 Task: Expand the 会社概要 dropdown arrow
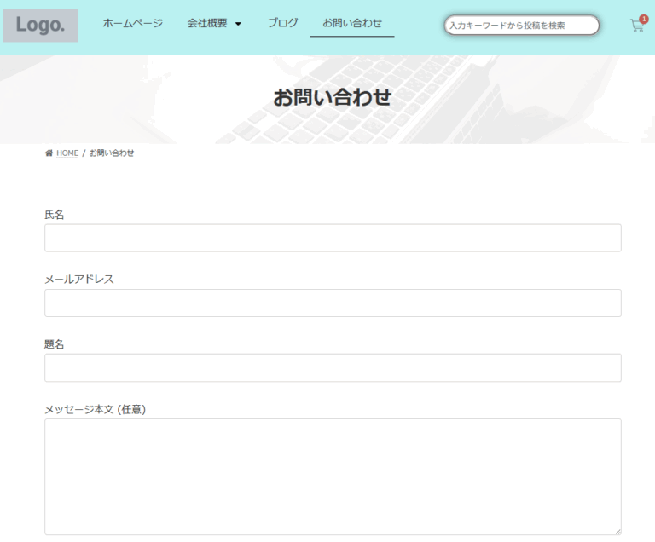(238, 24)
